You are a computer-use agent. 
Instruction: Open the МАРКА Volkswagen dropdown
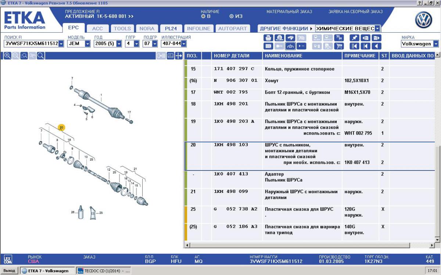pos(436,44)
